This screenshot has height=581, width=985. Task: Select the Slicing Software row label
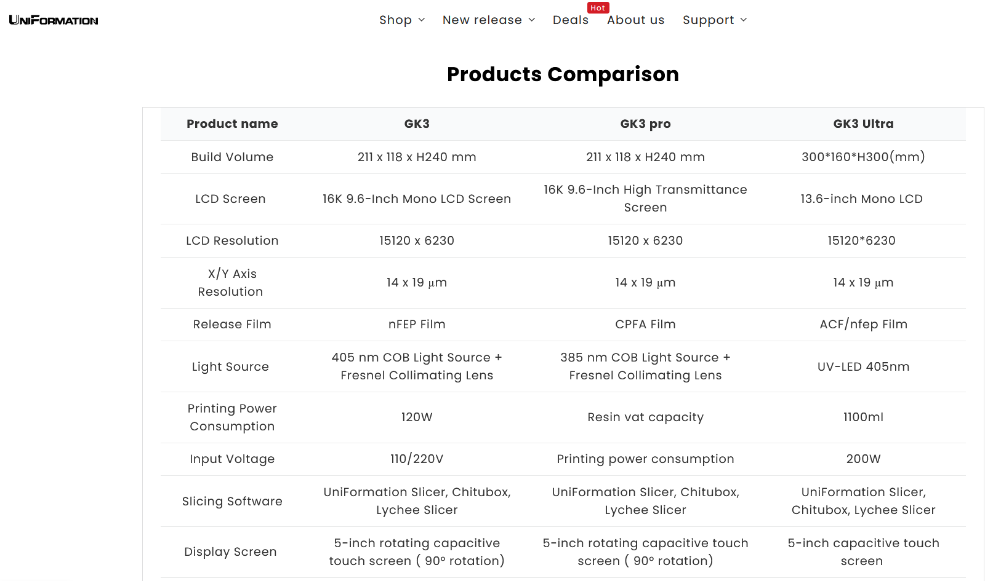(x=232, y=502)
